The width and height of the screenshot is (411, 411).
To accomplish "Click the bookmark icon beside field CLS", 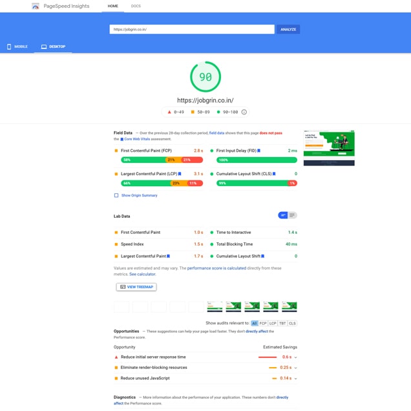I will click(x=274, y=174).
